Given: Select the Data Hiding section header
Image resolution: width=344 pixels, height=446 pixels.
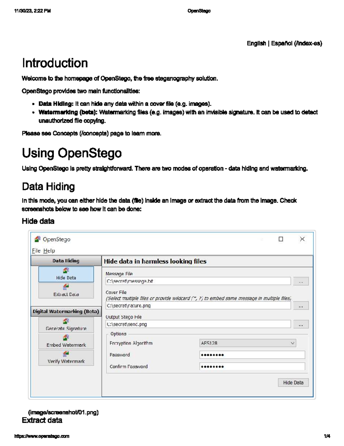Looking at the screenshot, I should pos(66,261).
